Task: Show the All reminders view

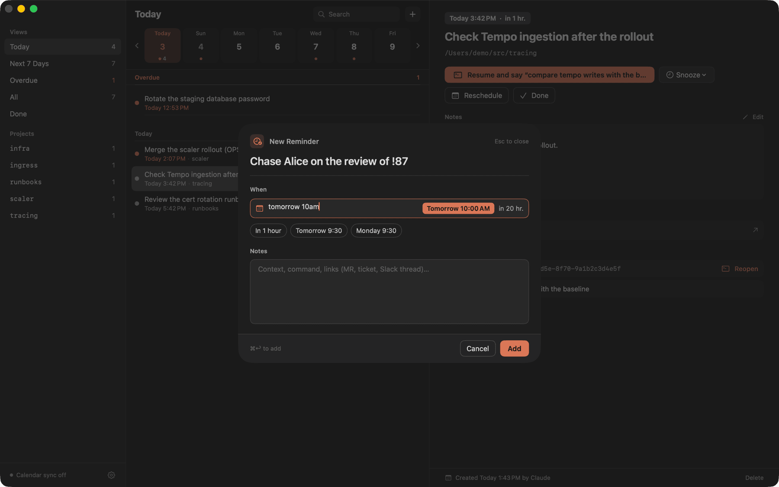Action: [63, 97]
